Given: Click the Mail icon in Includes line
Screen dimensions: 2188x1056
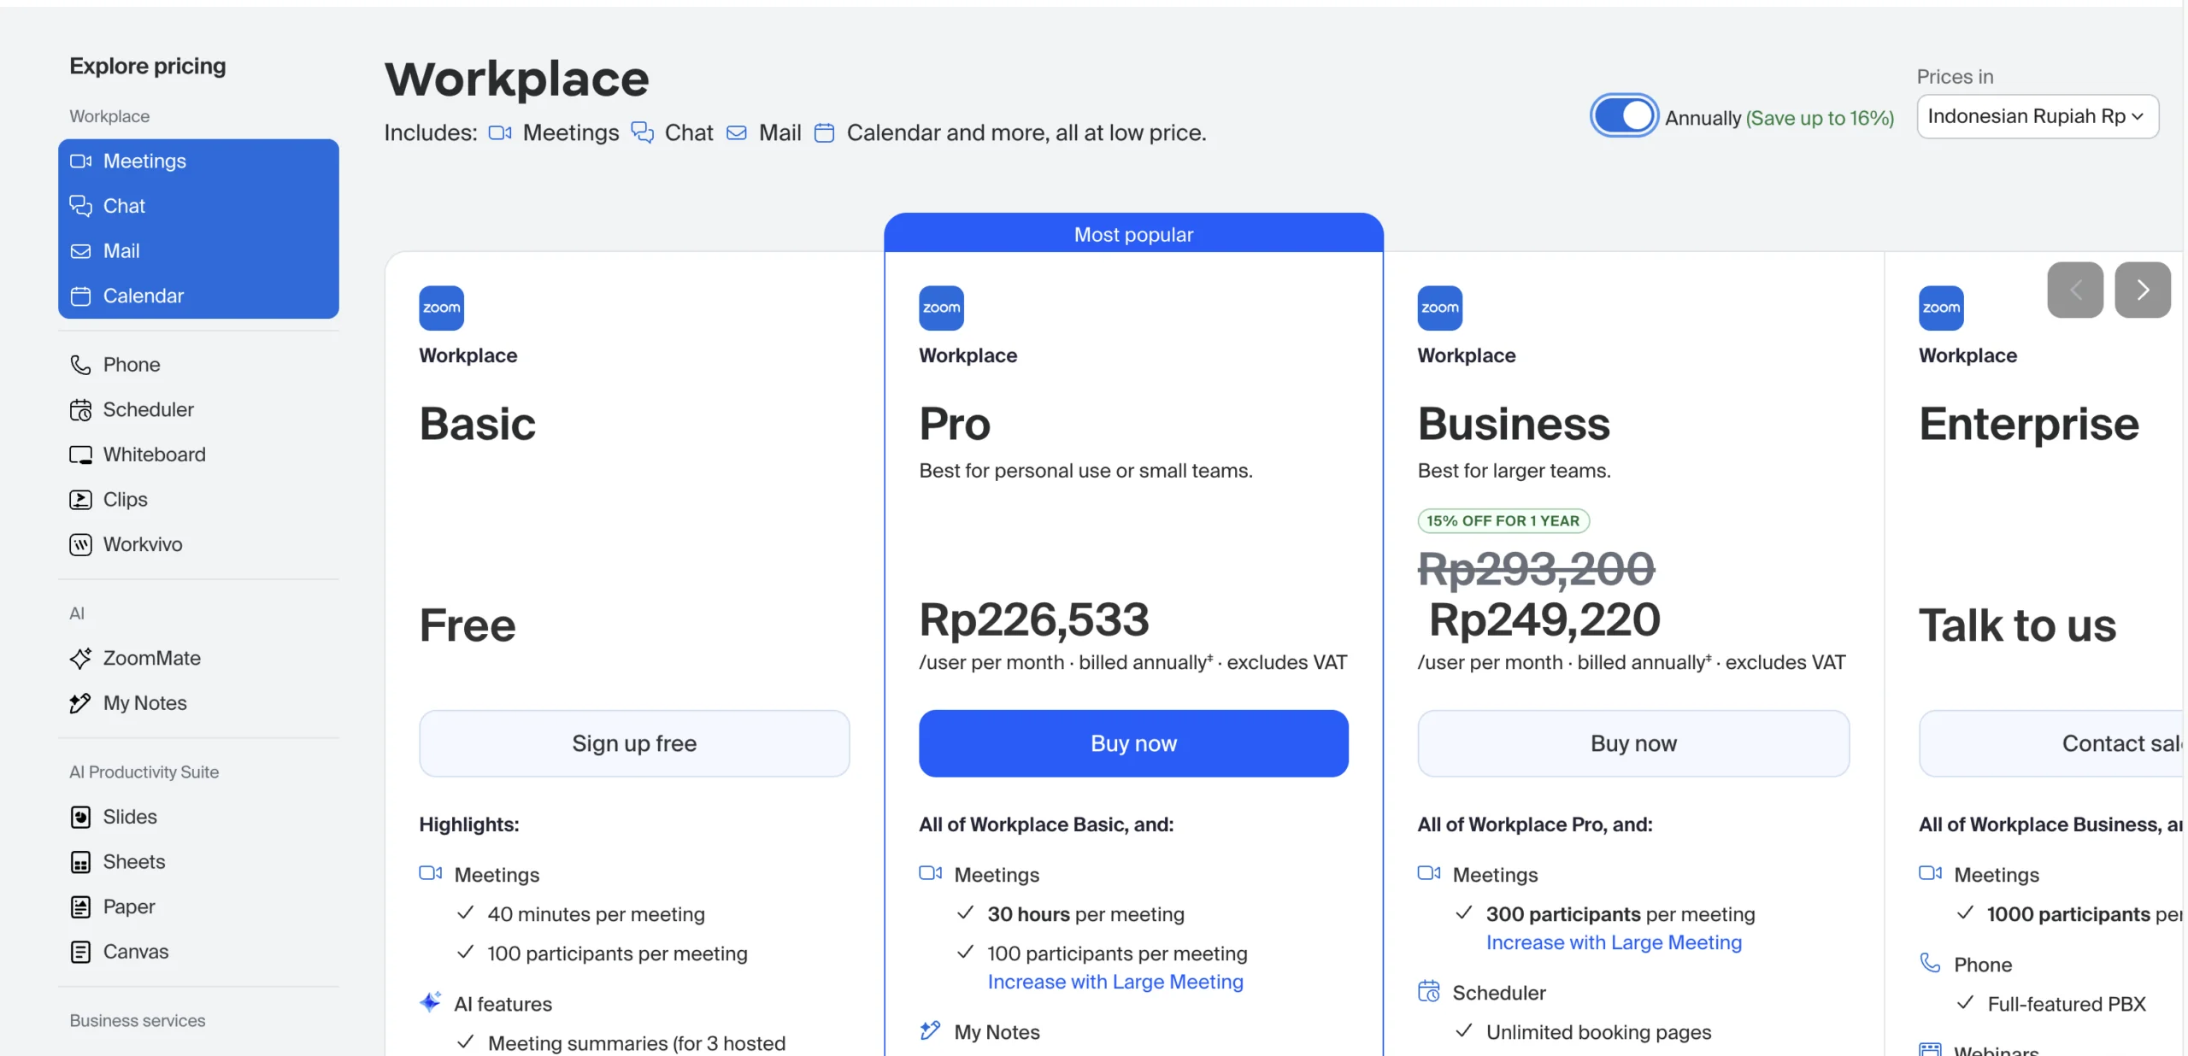Looking at the screenshot, I should click(x=736, y=132).
